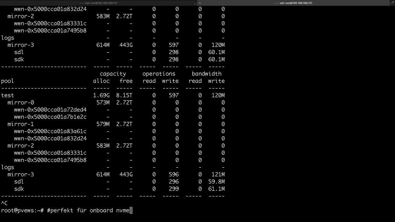The width and height of the screenshot is (395, 222).
Task: Click the activity dots on the inactive tab
Action: coord(195,3)
